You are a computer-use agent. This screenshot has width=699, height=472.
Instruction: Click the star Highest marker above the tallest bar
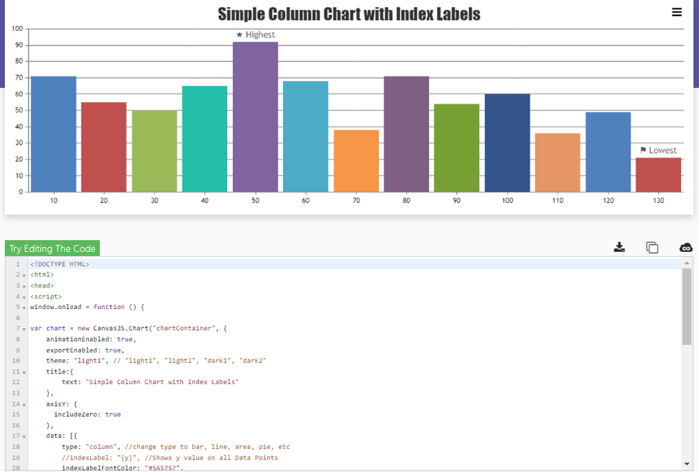[255, 34]
